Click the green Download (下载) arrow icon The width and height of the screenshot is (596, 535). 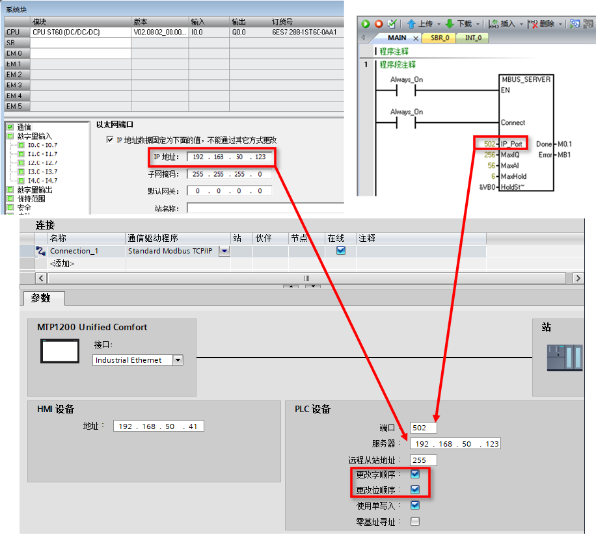click(450, 24)
